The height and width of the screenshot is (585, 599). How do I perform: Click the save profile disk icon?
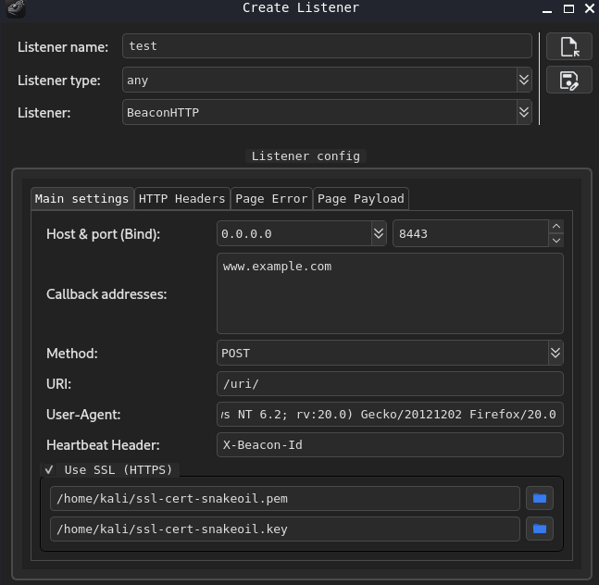(568, 81)
